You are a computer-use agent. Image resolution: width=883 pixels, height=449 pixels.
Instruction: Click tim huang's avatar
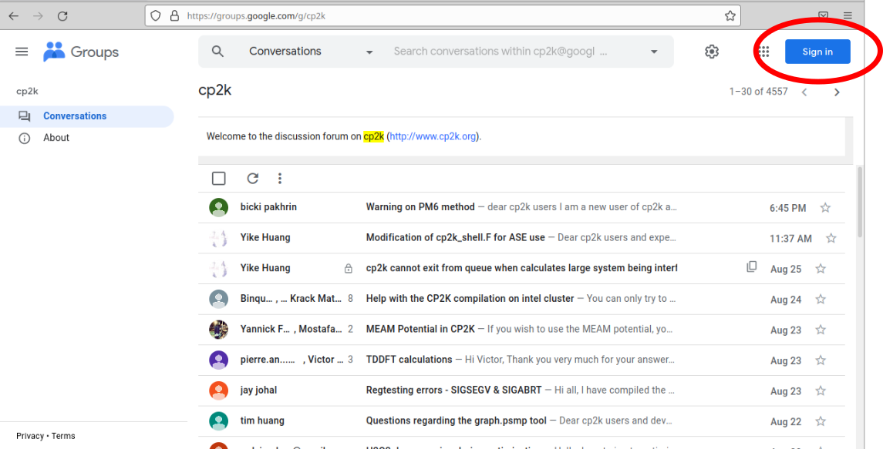218,421
